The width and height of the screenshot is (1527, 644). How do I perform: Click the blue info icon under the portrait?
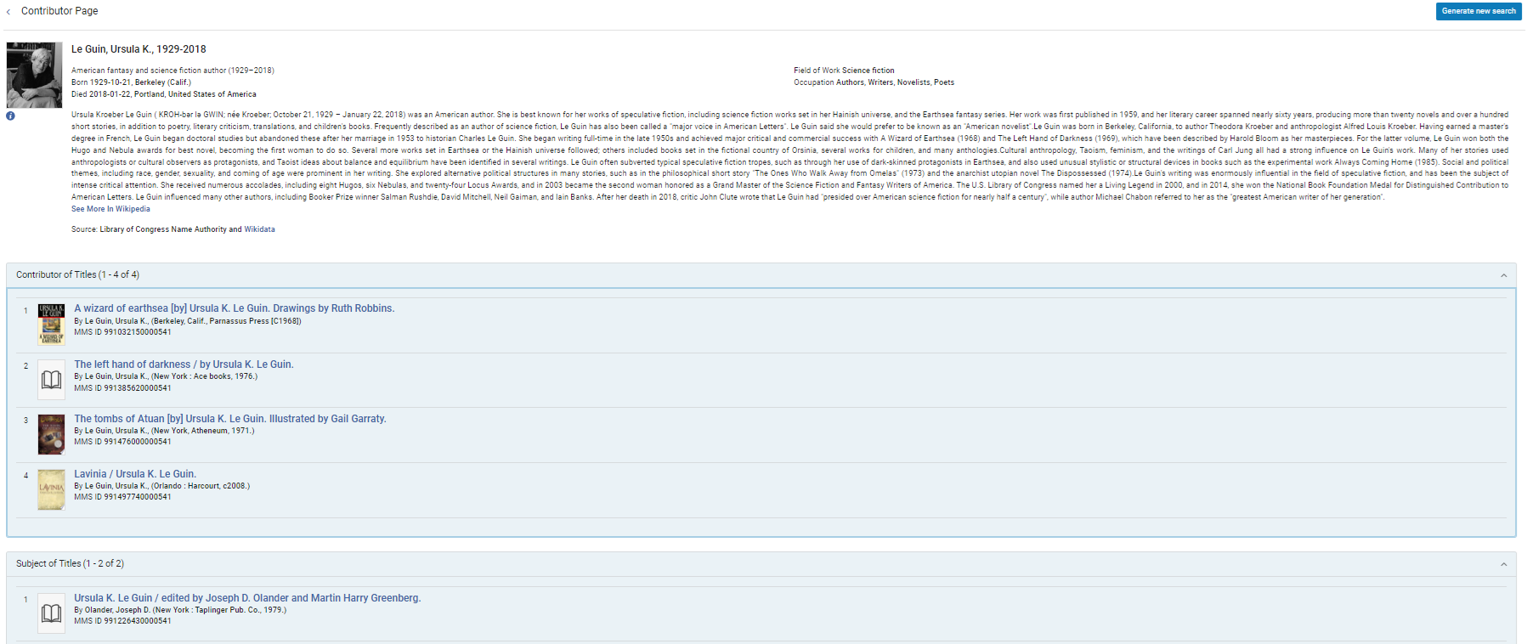pos(10,116)
